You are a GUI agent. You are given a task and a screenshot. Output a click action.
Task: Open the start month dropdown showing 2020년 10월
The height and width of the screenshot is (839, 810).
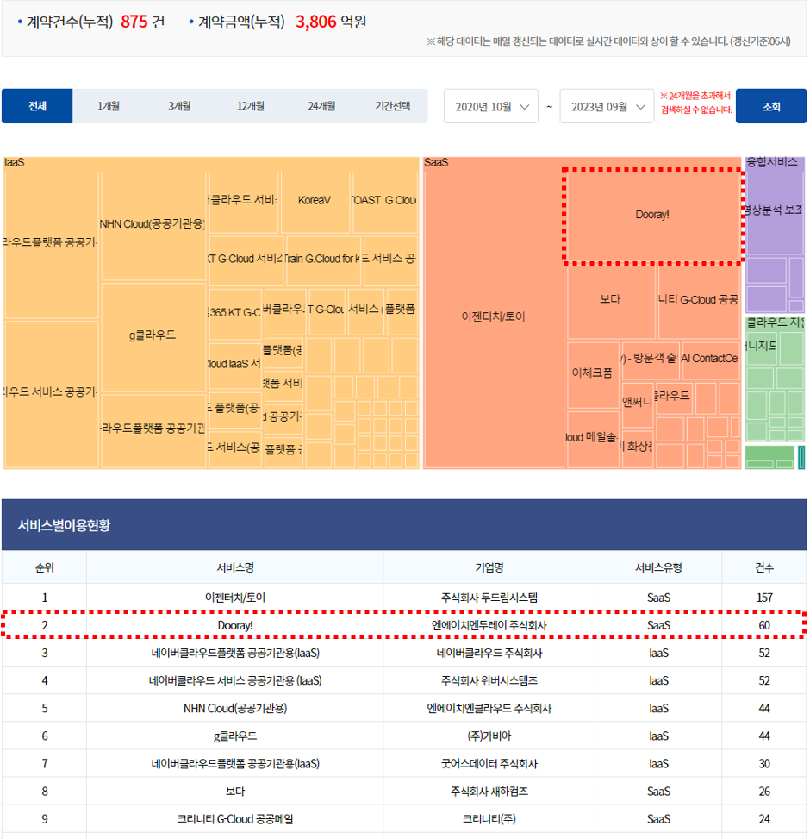point(491,106)
